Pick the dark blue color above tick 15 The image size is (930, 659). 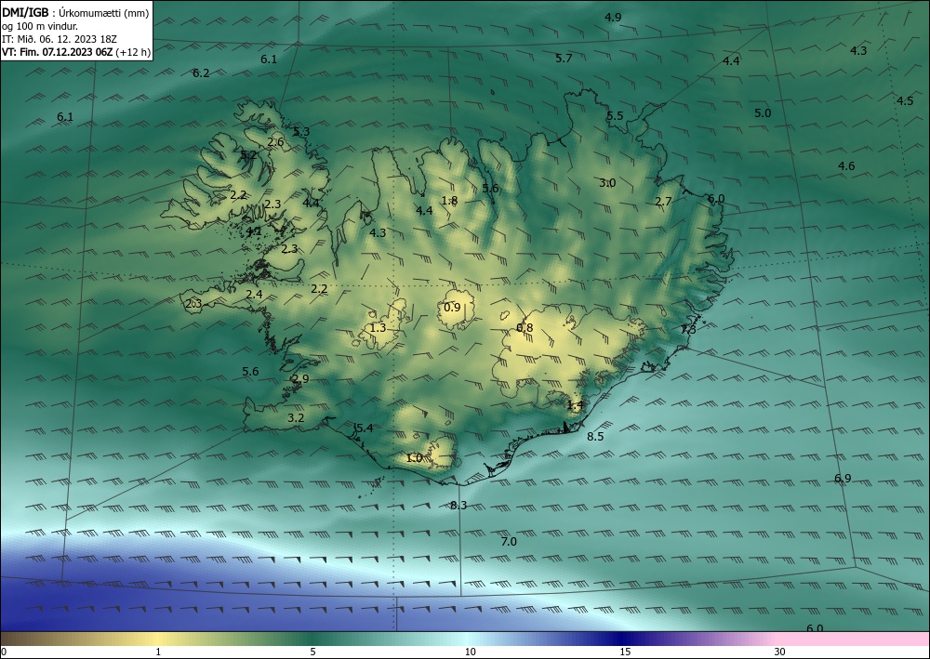(623, 639)
